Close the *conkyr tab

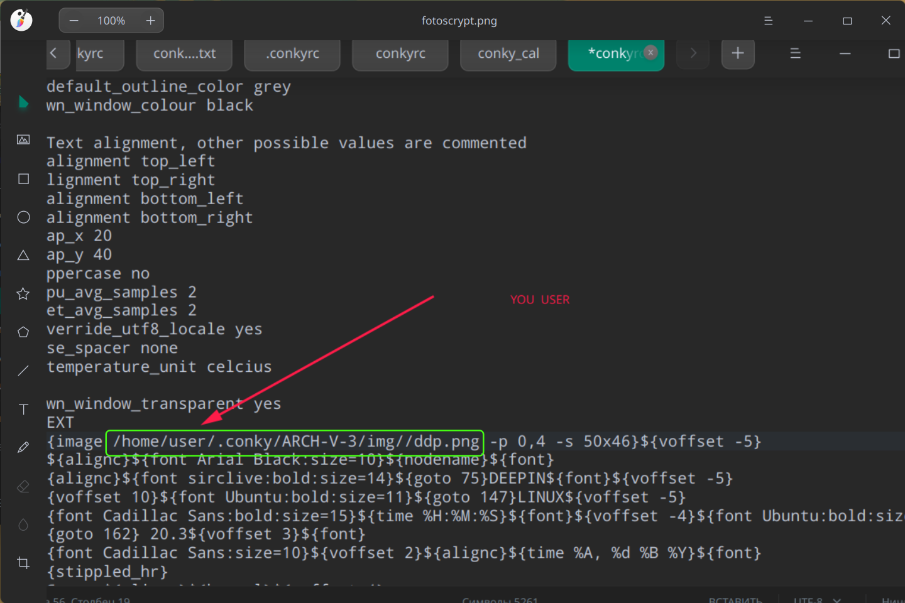click(x=651, y=53)
